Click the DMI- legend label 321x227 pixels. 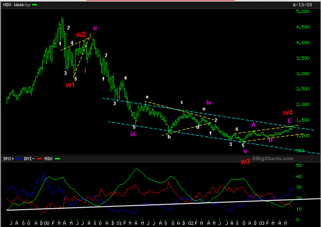tap(29, 158)
